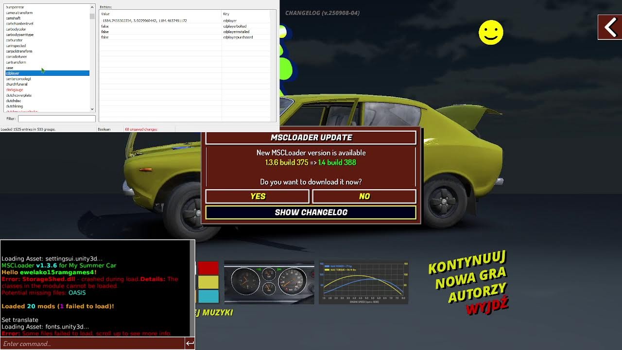Click the '68 unsaved changes' status text

click(141, 129)
